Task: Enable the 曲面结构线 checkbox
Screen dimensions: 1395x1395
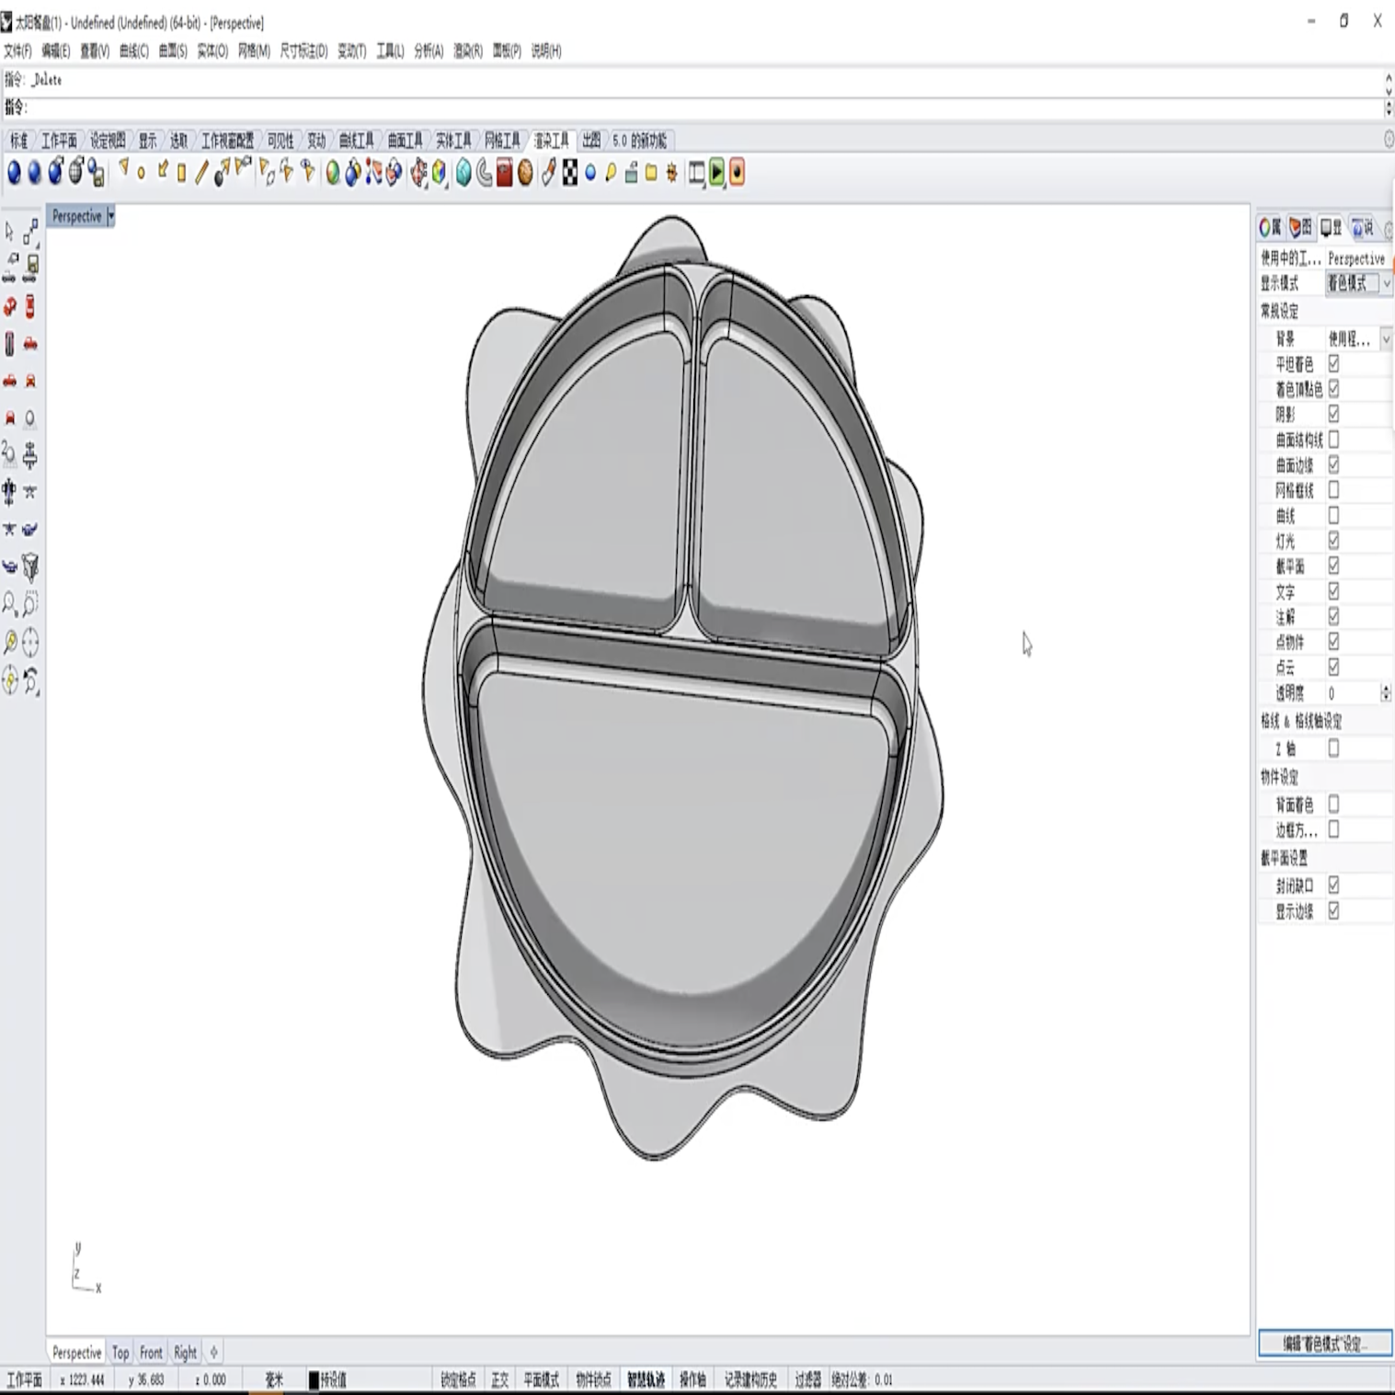Action: pos(1333,440)
